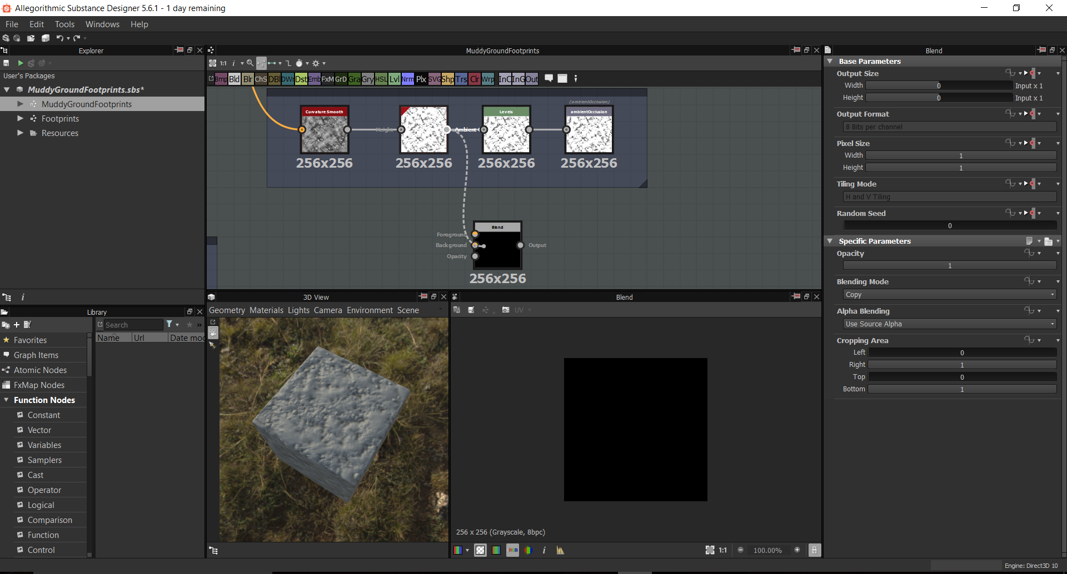The width and height of the screenshot is (1067, 574).
Task: Click the graph magnifier search icon
Action: click(x=250, y=63)
